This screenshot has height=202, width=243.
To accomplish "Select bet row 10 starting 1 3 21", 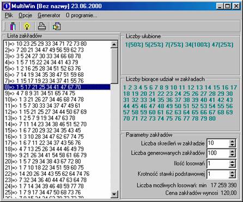I will pyautogui.click(x=57, y=100).
